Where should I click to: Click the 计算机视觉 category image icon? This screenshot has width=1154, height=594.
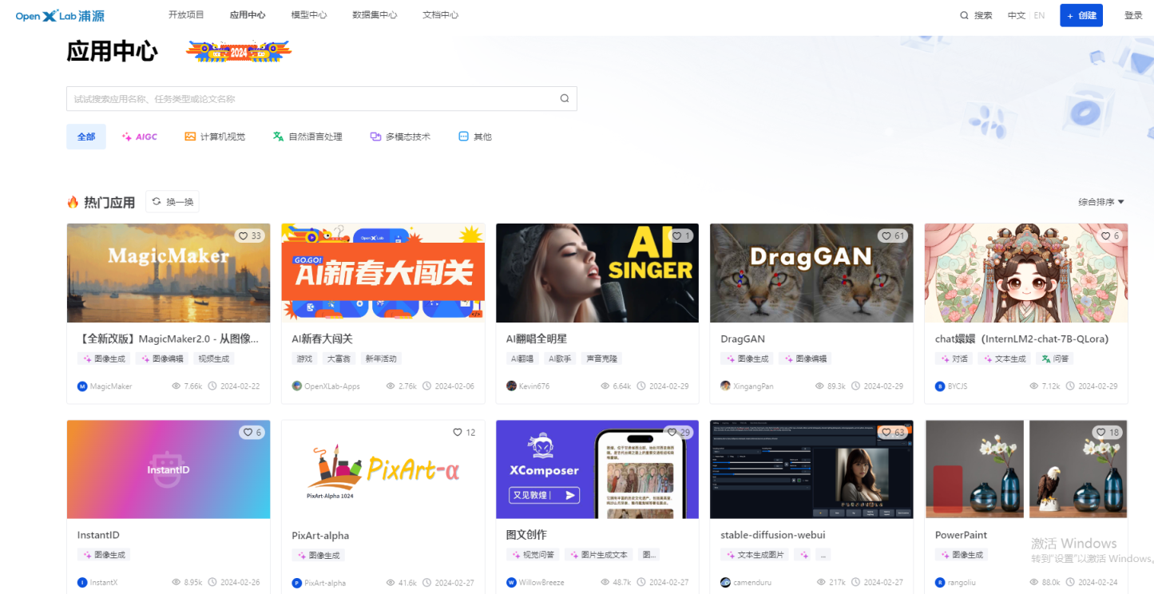pos(188,136)
